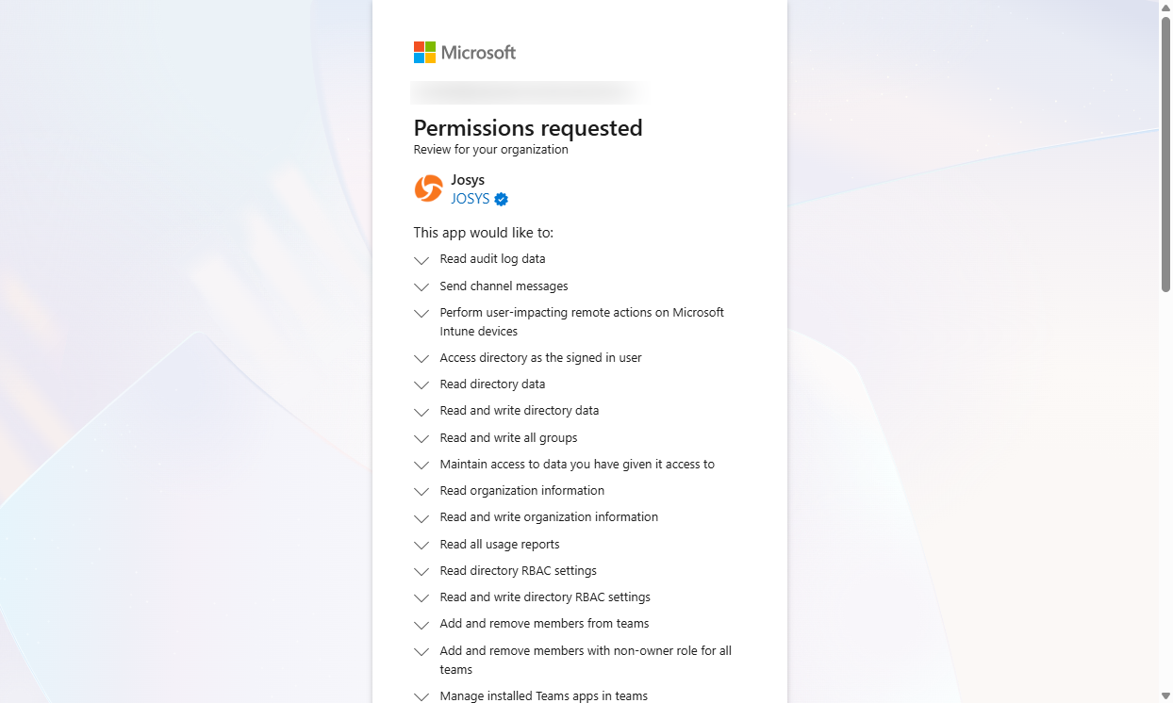Open the JOSYS publisher link

tap(471, 199)
